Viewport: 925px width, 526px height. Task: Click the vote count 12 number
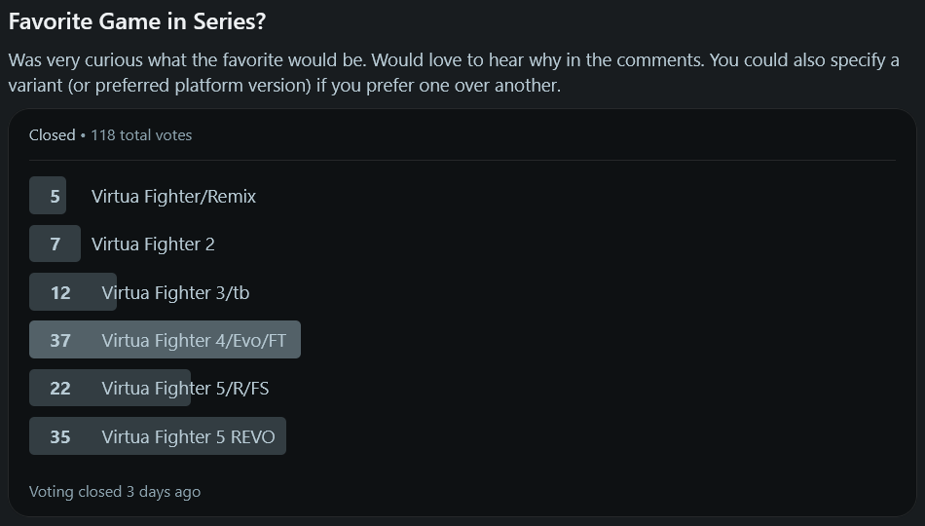tap(60, 292)
